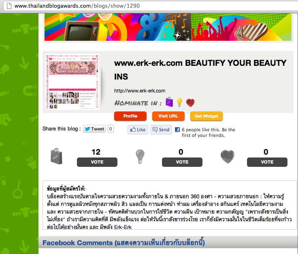Click the vote count 12
The image size is (298, 254).
96,152
